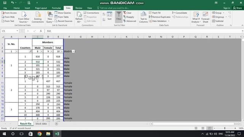Viewport: 244px width, 137px height.
Task: Open the Name Box dropdown
Action: 17,31
